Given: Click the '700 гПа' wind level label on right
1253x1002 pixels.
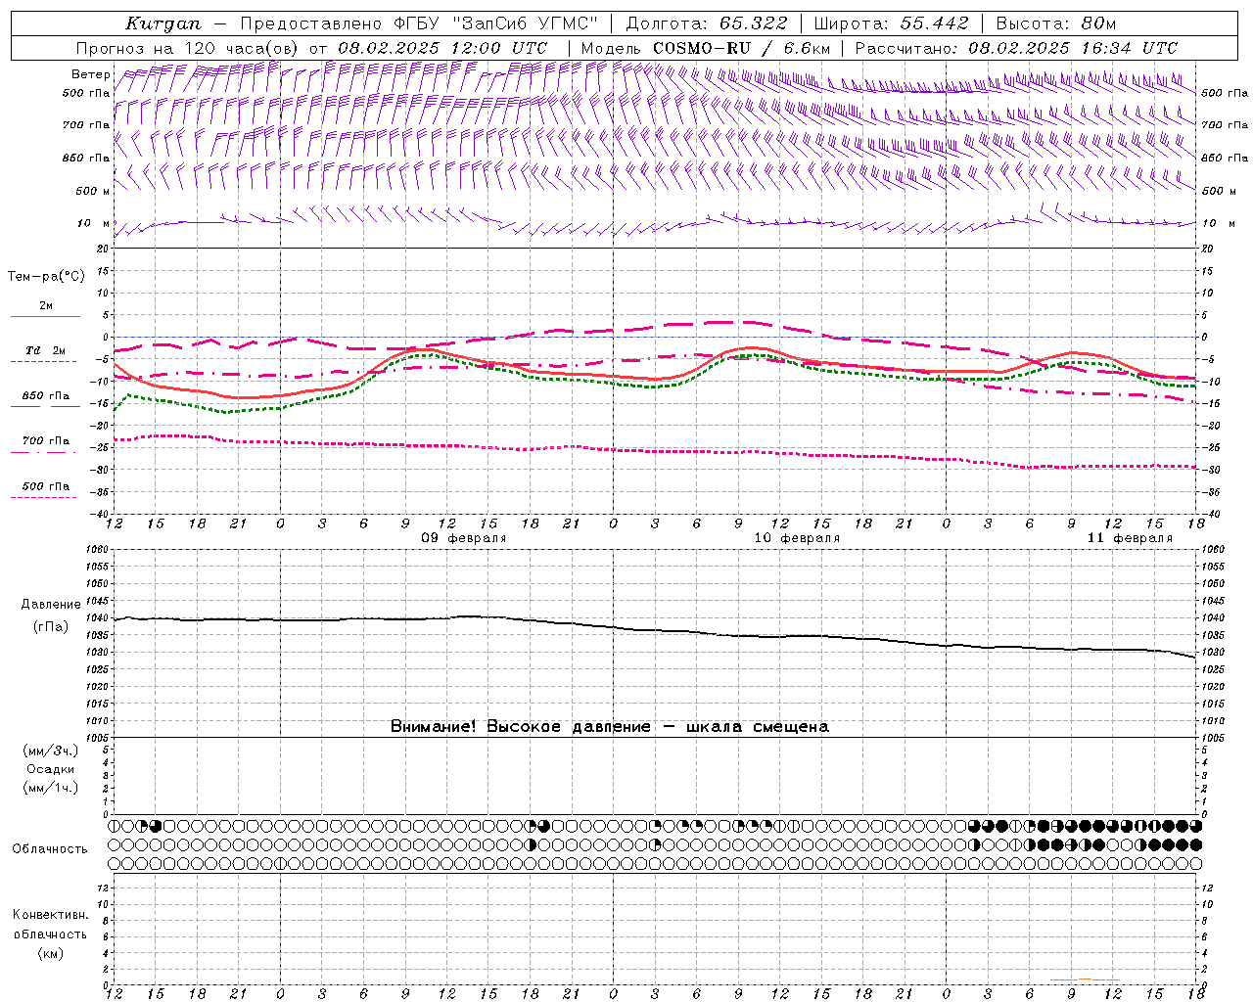Looking at the screenshot, I should pyautogui.click(x=1225, y=125).
